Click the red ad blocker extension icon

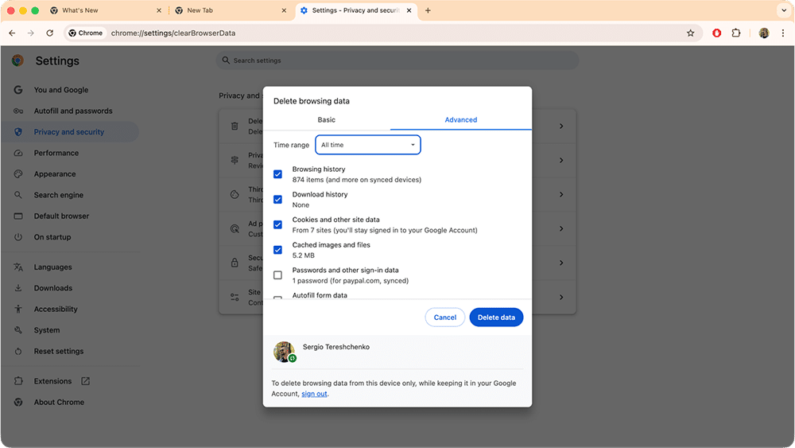point(716,33)
